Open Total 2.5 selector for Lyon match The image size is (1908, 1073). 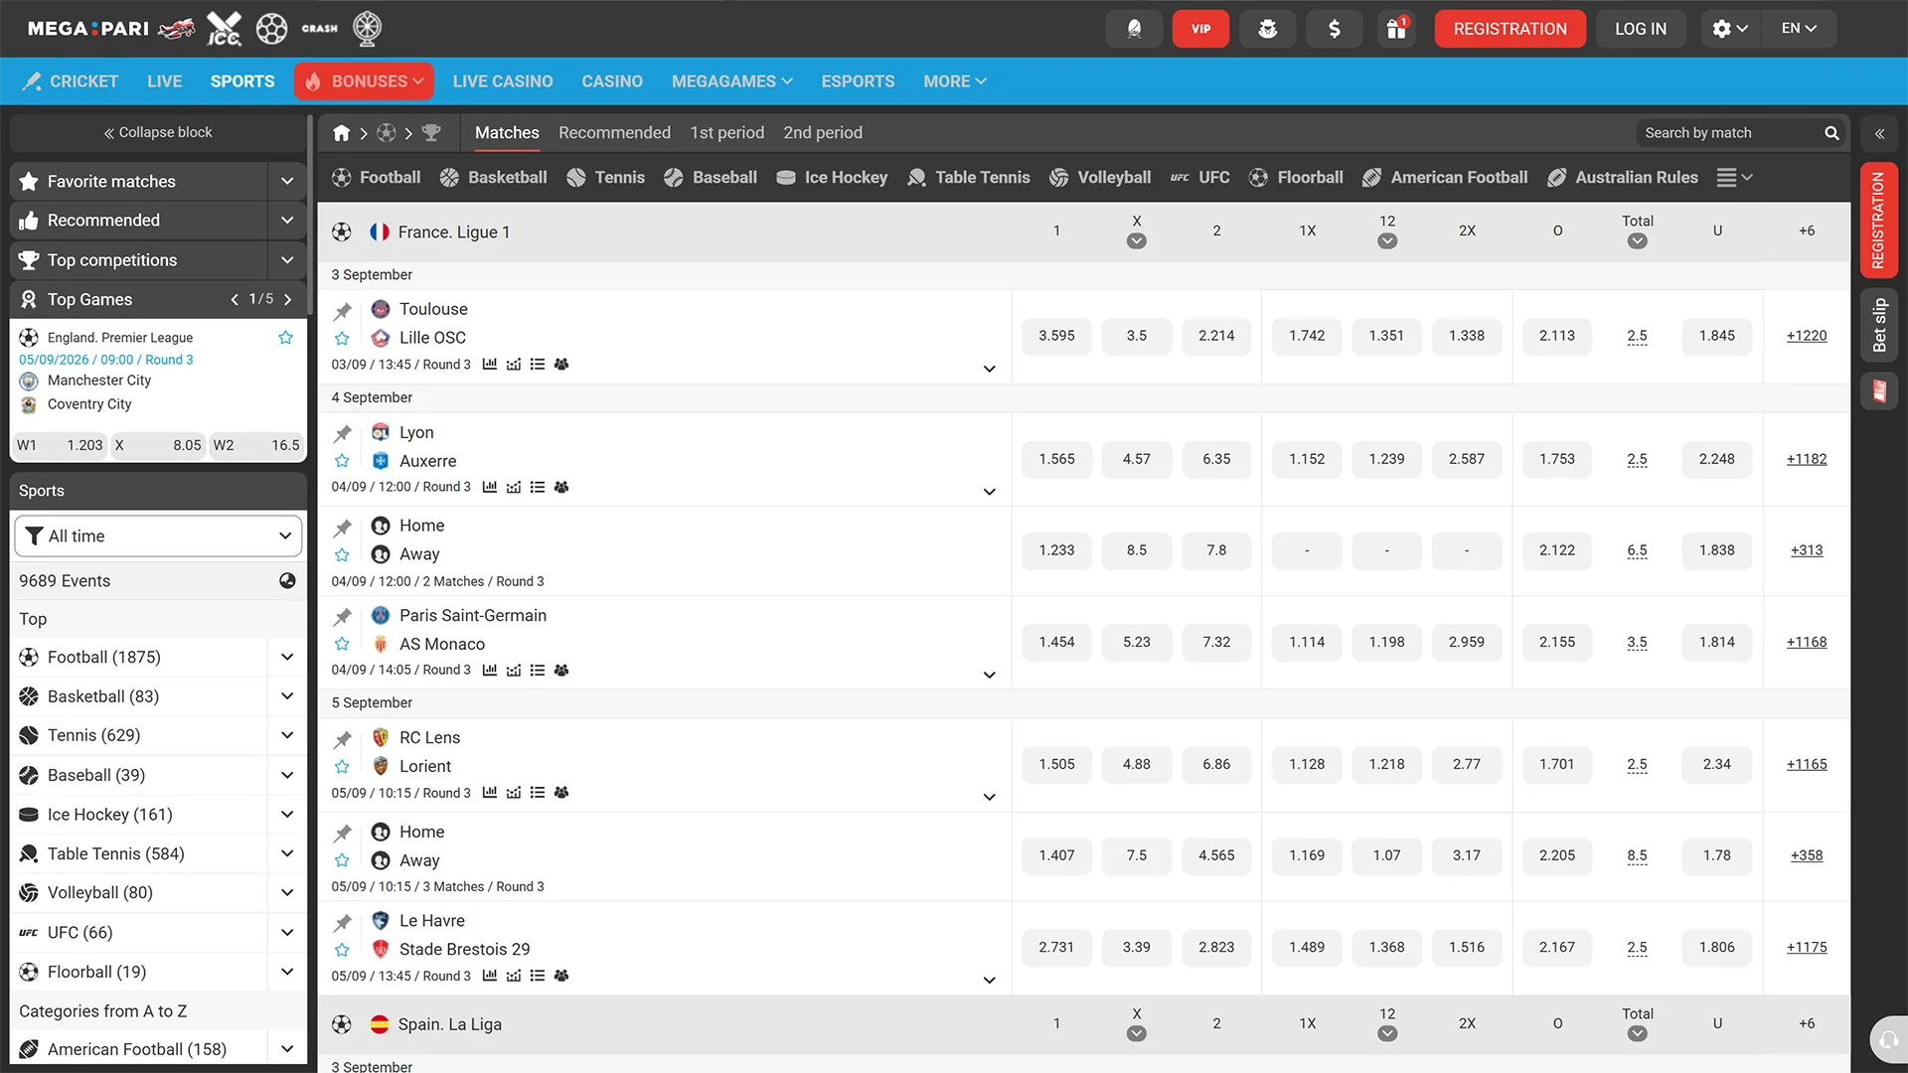pyautogui.click(x=1637, y=459)
